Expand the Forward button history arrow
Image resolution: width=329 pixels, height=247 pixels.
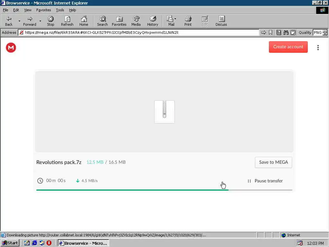(x=40, y=21)
